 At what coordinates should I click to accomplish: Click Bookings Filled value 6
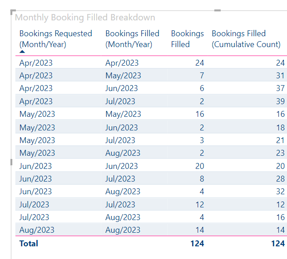tap(202, 88)
